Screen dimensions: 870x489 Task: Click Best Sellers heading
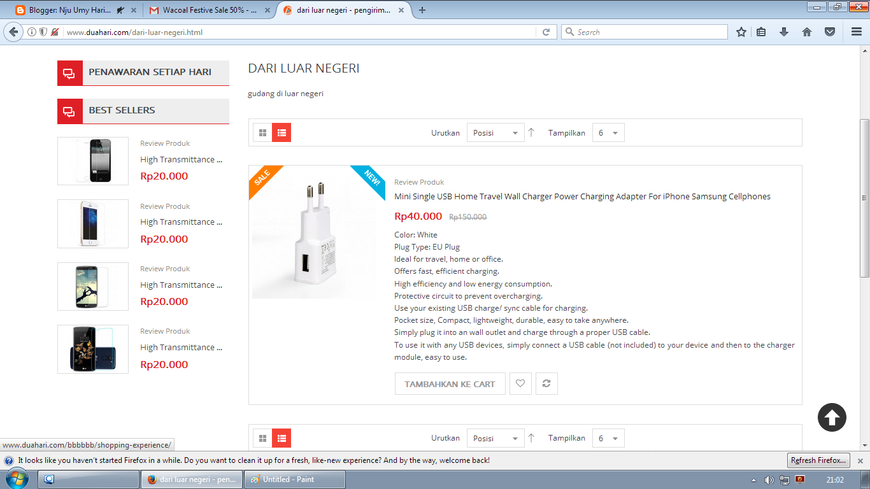[122, 110]
